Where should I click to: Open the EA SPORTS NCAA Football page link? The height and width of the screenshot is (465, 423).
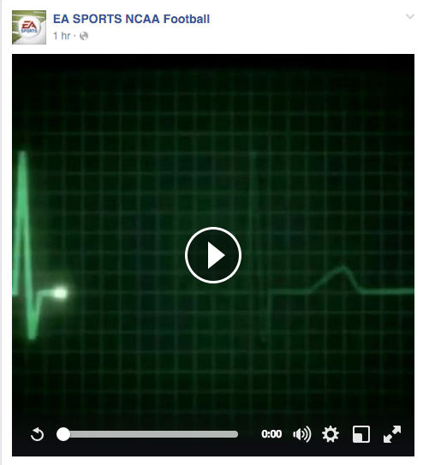131,19
